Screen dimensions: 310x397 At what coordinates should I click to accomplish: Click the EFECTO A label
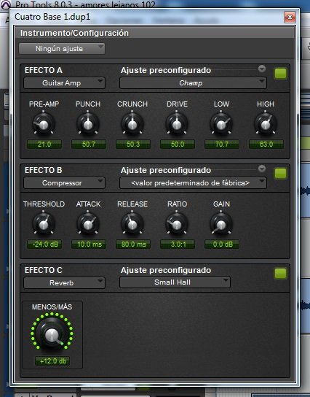44,70
